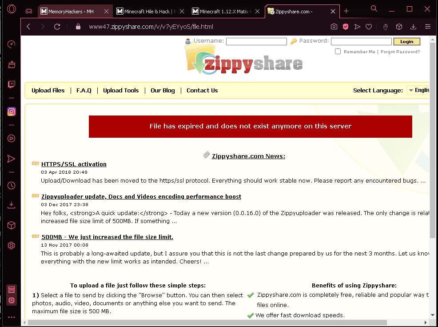438x327 pixels.
Task: Open the Opera menu logo
Action: point(12,9)
